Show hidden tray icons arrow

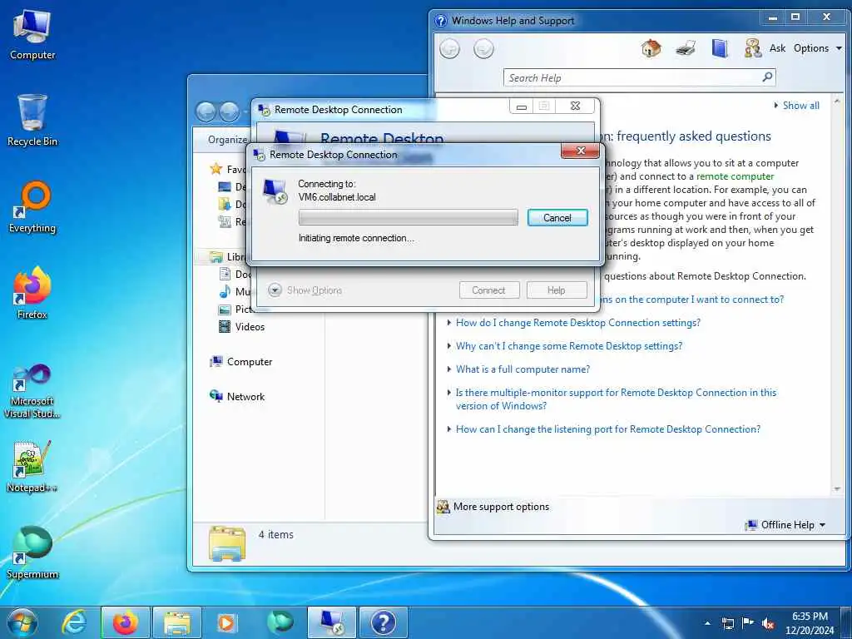707,623
